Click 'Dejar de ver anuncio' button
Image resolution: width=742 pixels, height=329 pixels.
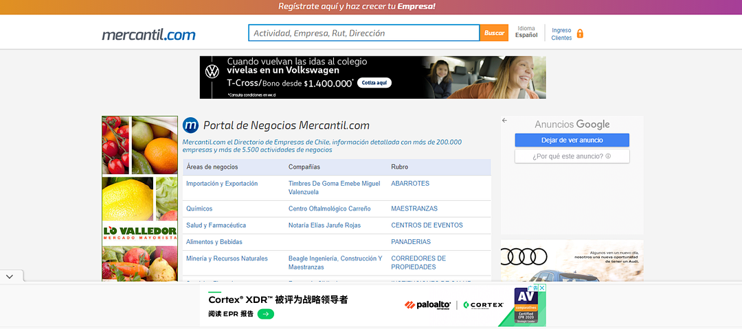[x=572, y=140]
